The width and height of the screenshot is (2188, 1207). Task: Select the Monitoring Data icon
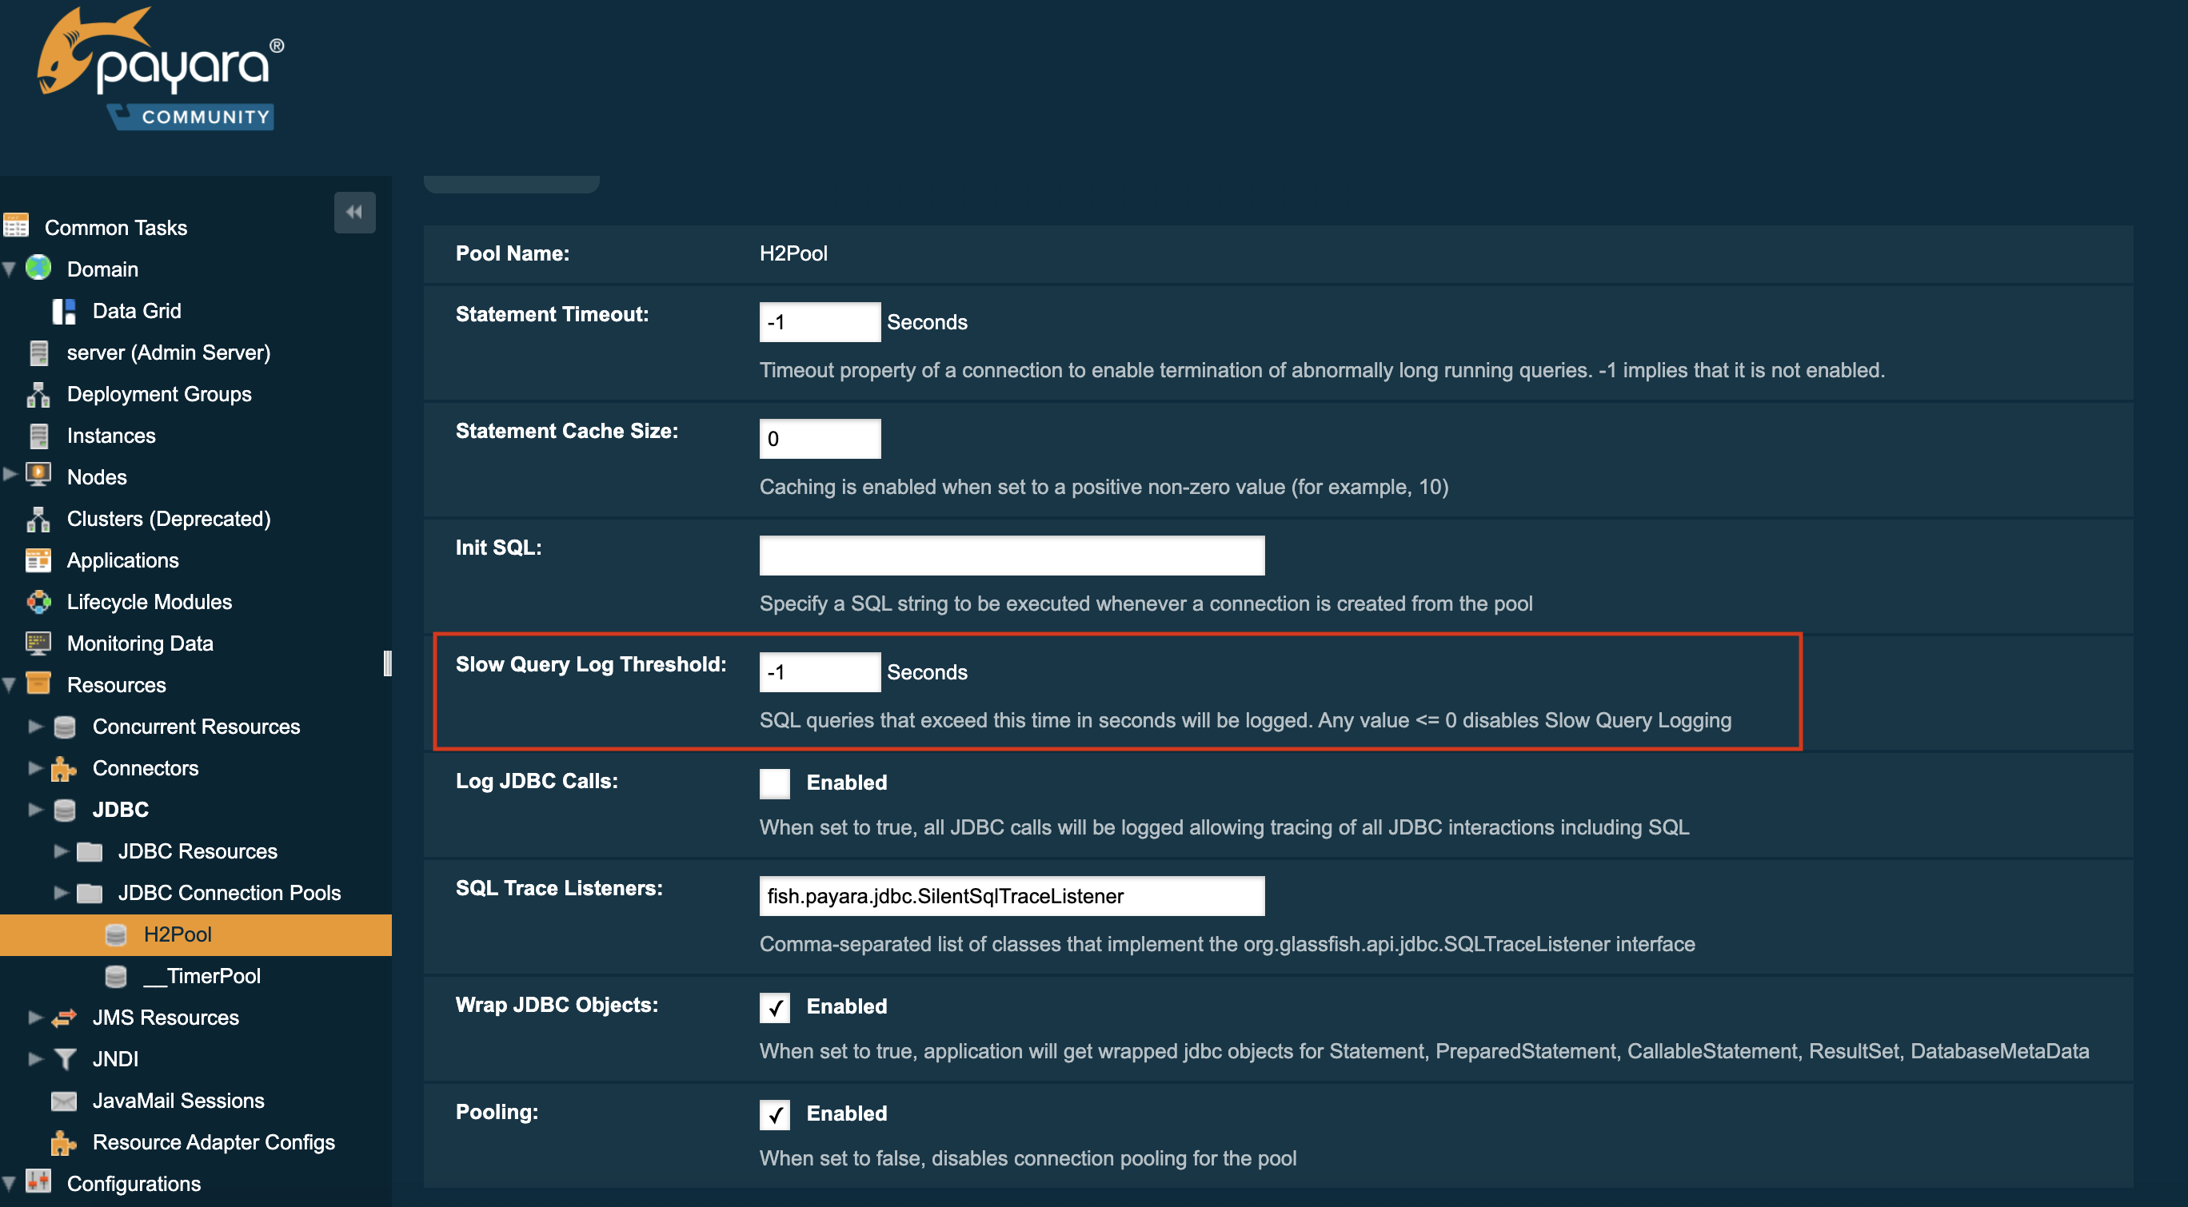(x=38, y=643)
